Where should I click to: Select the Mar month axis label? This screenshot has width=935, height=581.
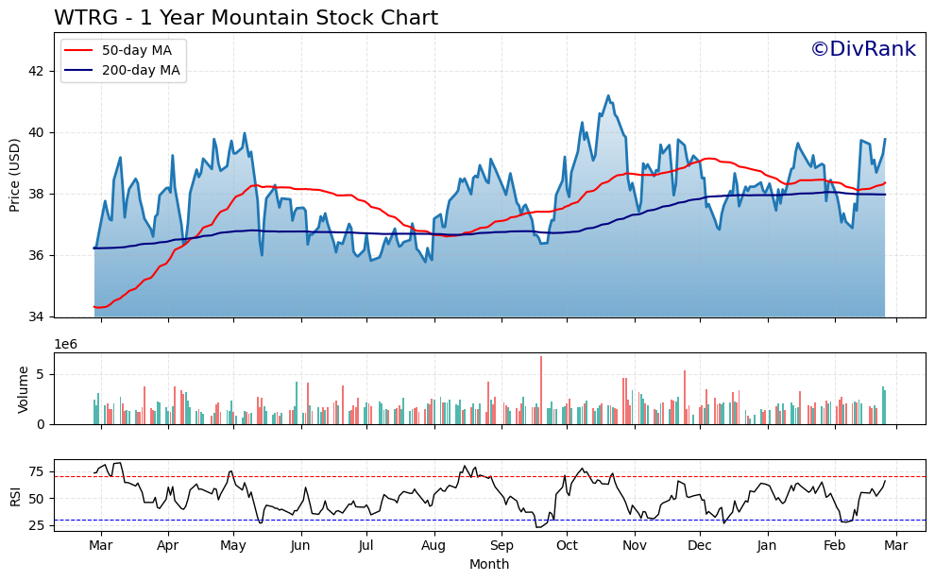point(102,545)
